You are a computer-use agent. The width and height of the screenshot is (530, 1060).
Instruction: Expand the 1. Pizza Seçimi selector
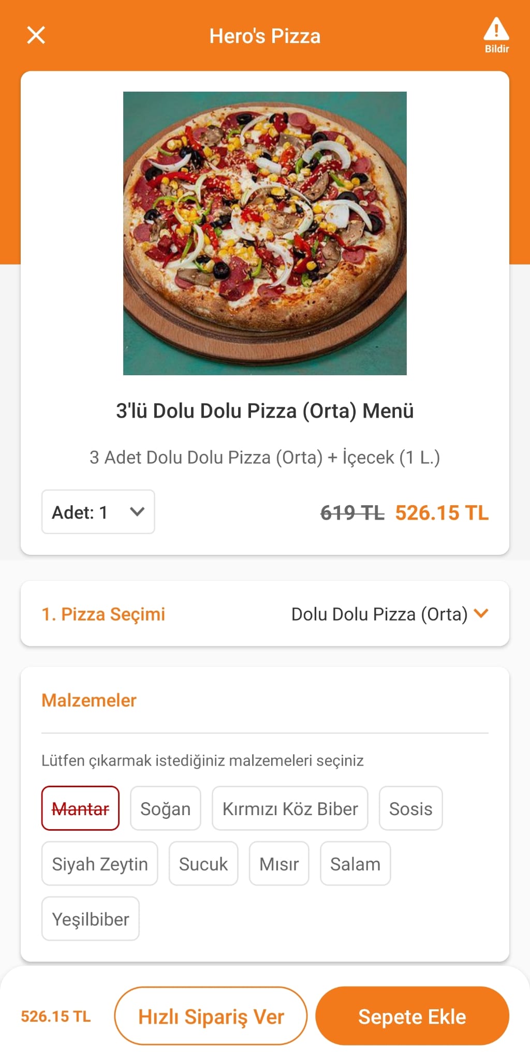(x=265, y=614)
